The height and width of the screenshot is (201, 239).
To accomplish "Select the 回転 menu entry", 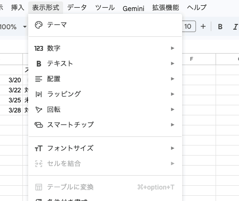I will point(105,110).
